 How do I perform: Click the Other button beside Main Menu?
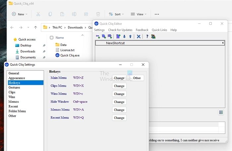[x=137, y=78]
